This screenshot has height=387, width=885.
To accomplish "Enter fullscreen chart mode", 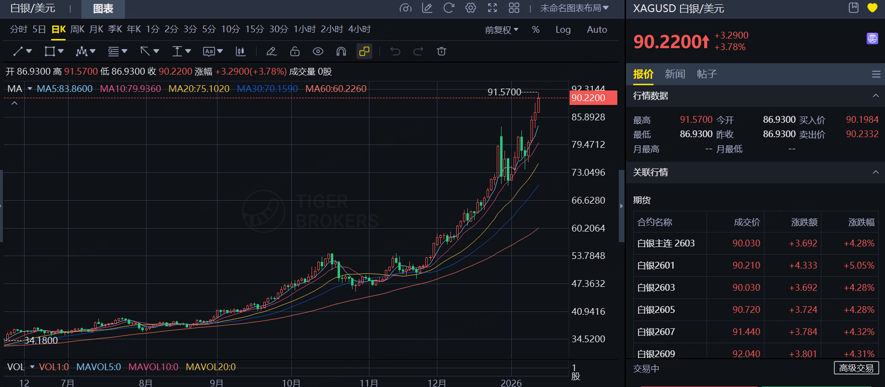I will coord(492,8).
